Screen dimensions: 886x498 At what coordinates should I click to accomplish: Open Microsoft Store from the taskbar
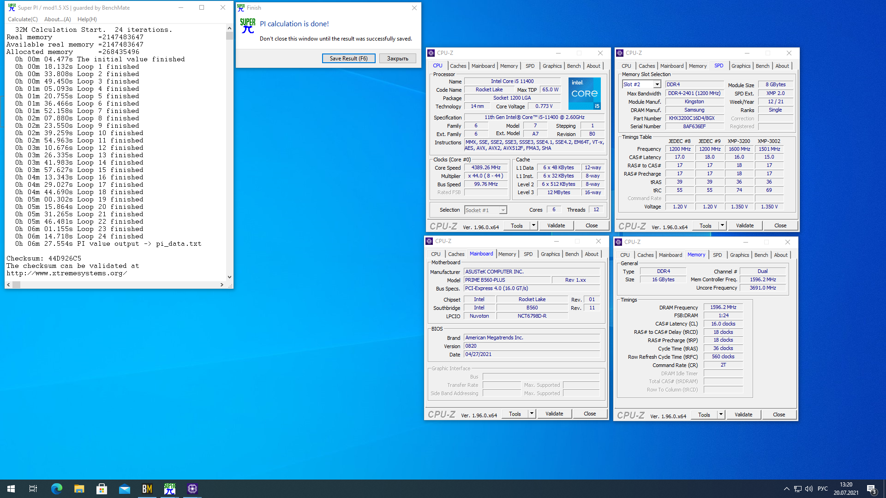(x=102, y=489)
